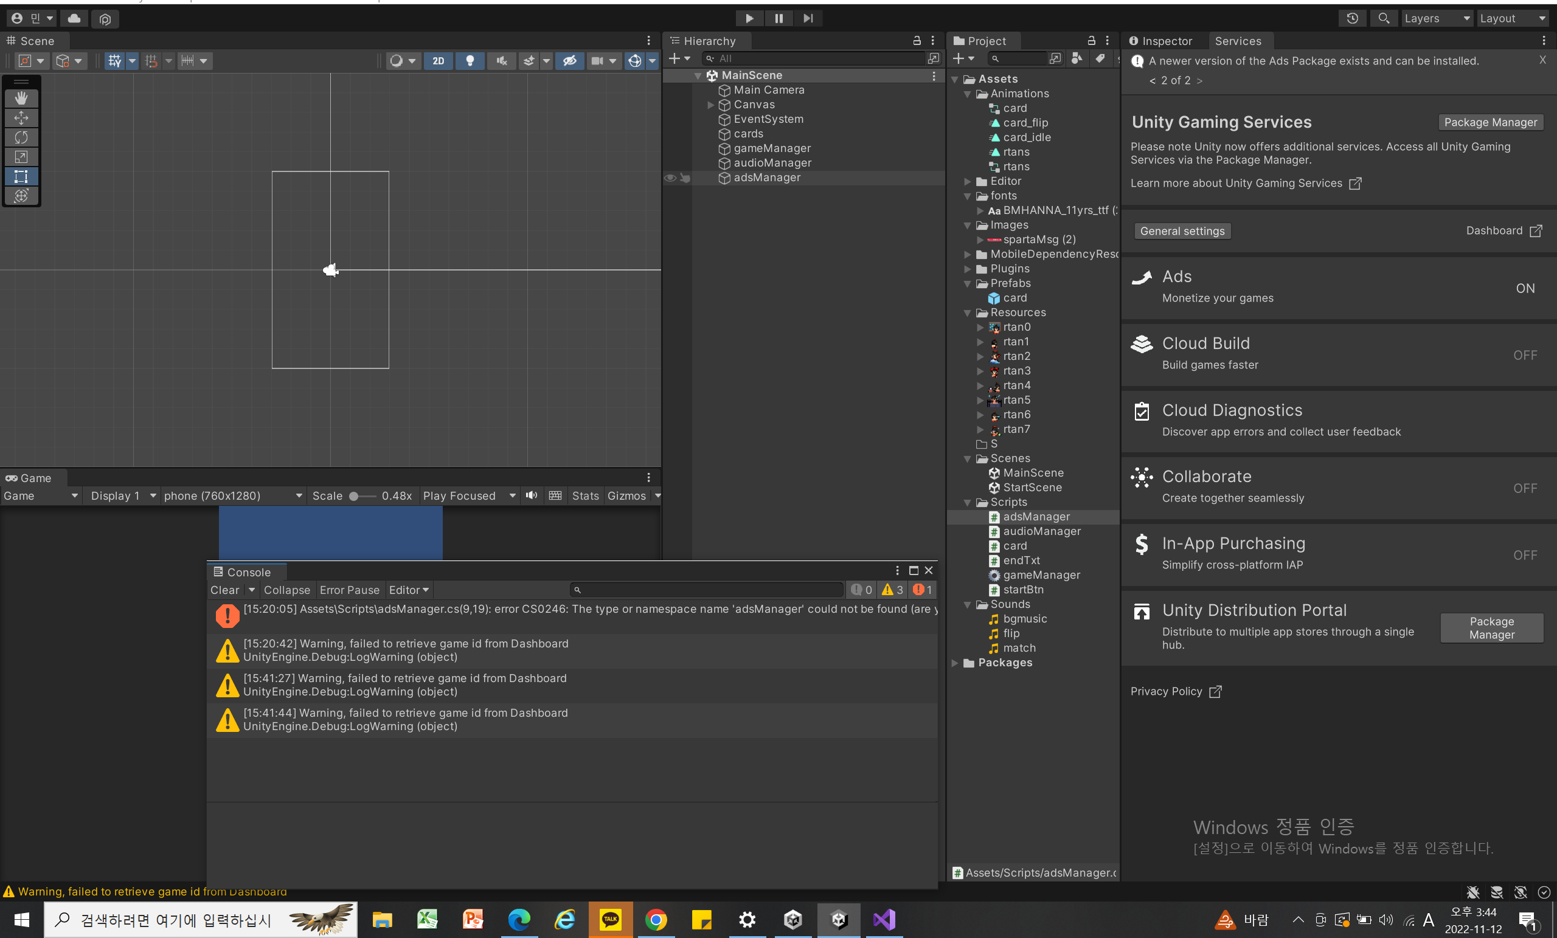The width and height of the screenshot is (1557, 938).
Task: Click the Step forward button
Action: [808, 18]
